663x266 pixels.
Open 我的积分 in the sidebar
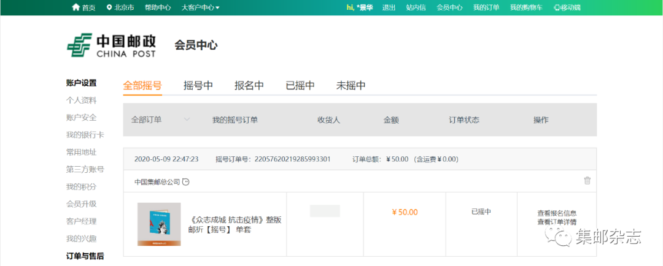[x=81, y=186]
